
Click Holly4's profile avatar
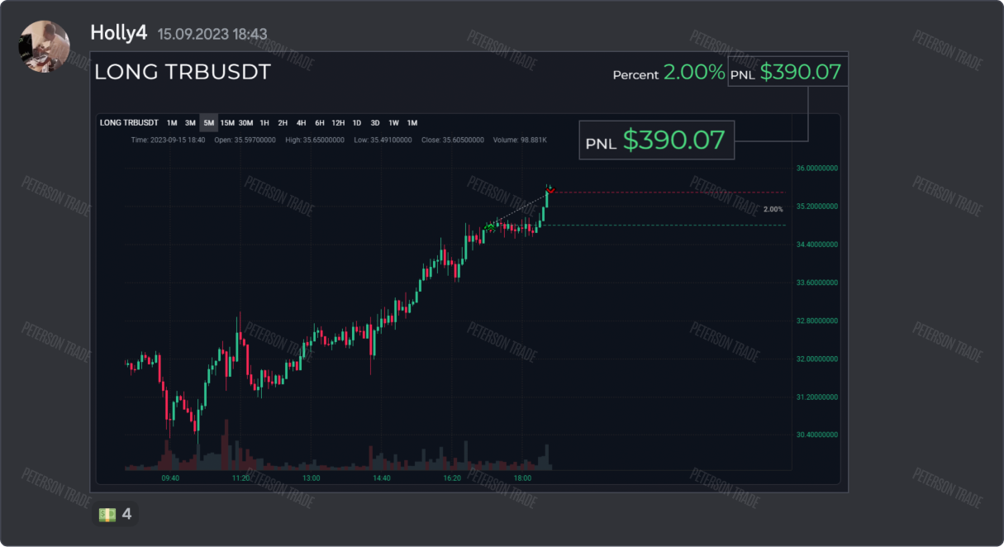point(45,46)
